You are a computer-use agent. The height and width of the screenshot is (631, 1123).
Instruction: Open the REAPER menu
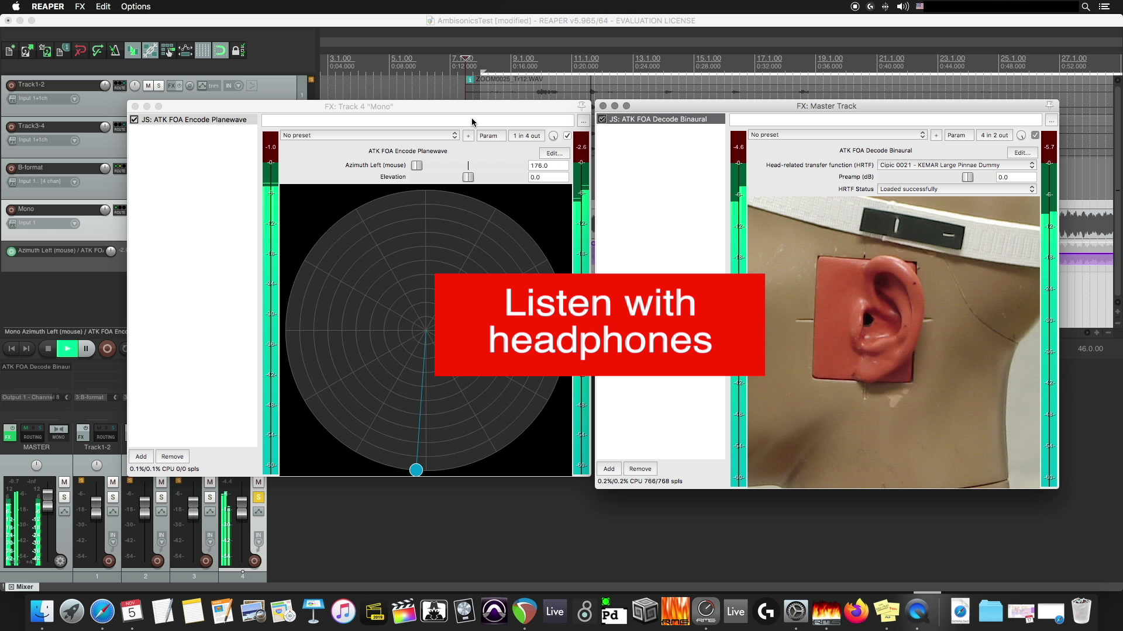[x=47, y=6]
